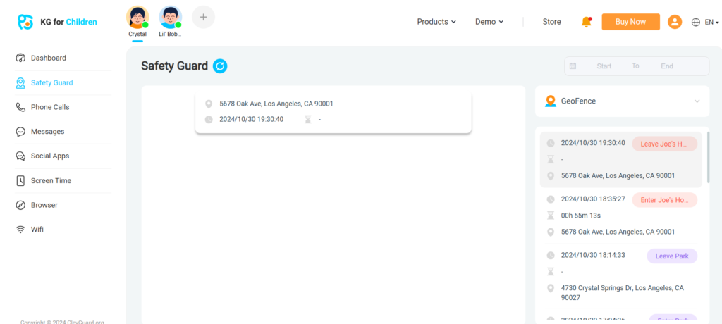
Task: Open the user account profile icon
Action: [x=675, y=22]
